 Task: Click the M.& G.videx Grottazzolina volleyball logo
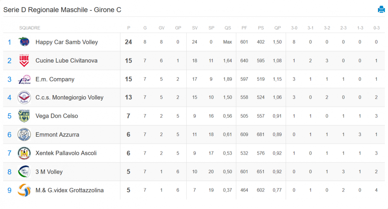tap(24, 190)
